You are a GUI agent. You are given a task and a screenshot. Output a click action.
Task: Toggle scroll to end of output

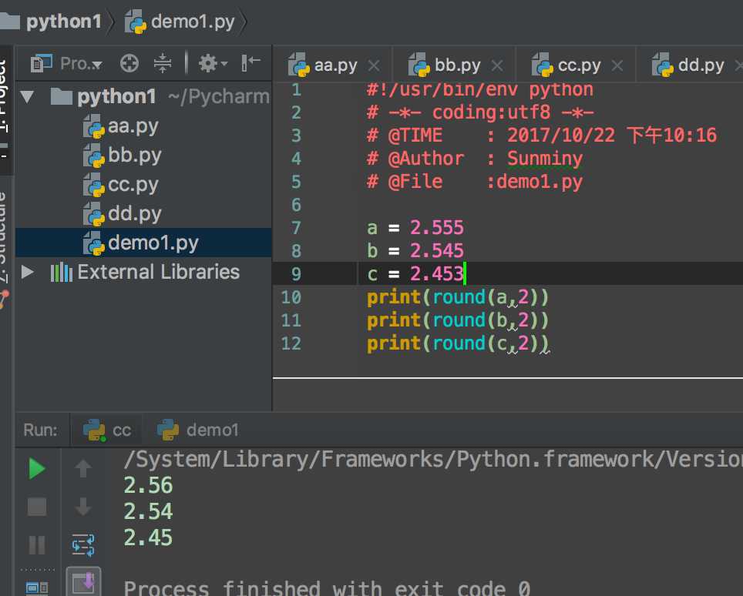click(83, 582)
